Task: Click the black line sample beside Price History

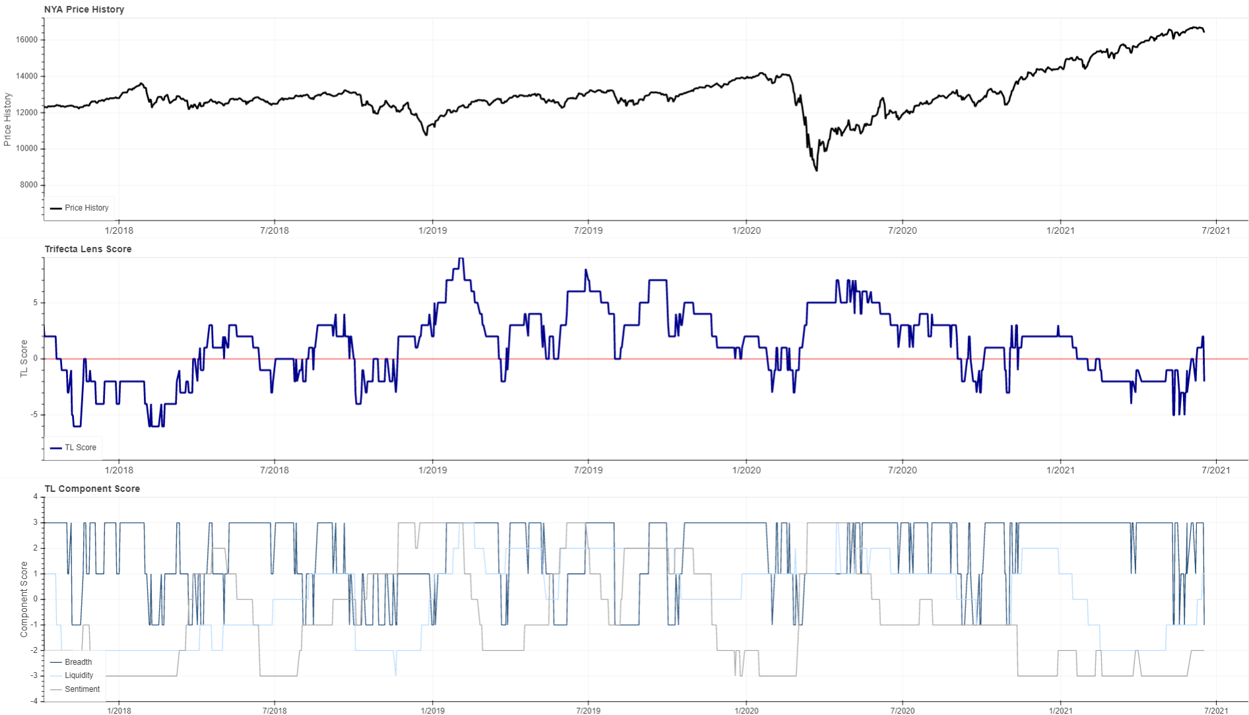Action: point(57,207)
